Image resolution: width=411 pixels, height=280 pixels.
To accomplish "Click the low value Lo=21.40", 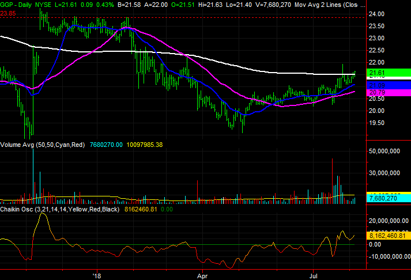I will [x=239, y=5].
